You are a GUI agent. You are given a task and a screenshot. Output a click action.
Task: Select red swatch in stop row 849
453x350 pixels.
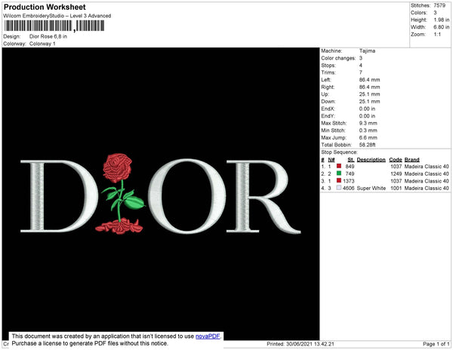pos(339,166)
